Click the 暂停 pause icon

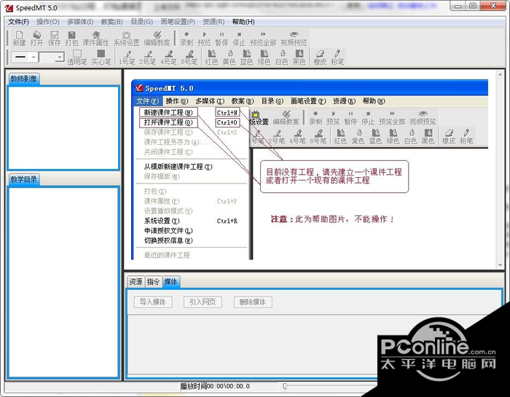(221, 39)
